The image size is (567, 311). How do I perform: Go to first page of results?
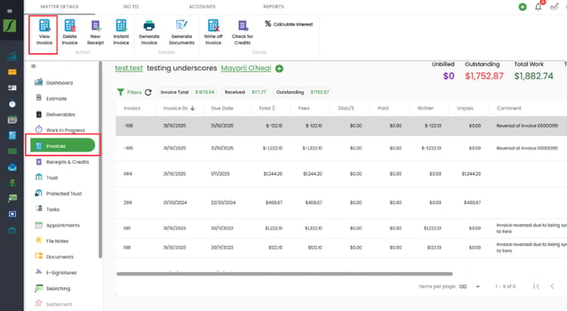(x=537, y=286)
